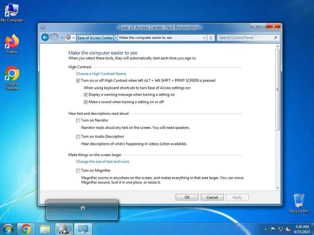Click the taskbar preview thumbnail
Image resolution: width=314 pixels, height=235 pixels.
[82, 210]
